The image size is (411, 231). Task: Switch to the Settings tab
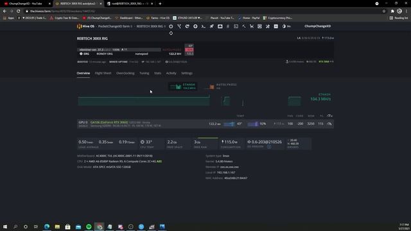(187, 73)
